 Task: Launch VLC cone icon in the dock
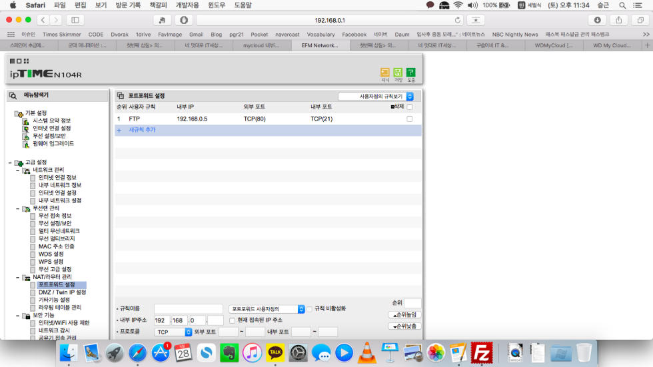click(x=367, y=352)
